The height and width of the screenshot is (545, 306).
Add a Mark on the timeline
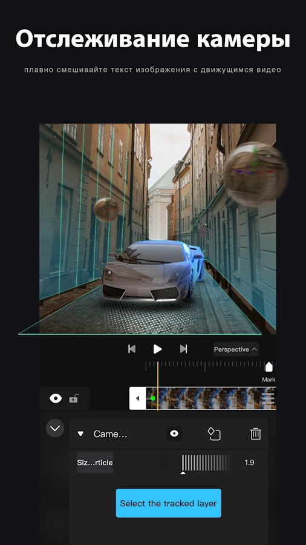pyautogui.click(x=269, y=371)
